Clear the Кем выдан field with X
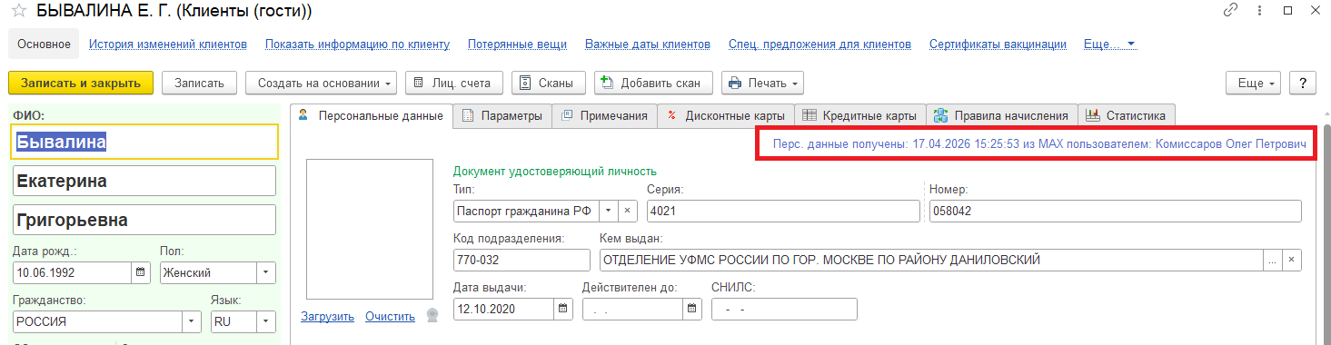Image resolution: width=1331 pixels, height=345 pixels. (1291, 261)
